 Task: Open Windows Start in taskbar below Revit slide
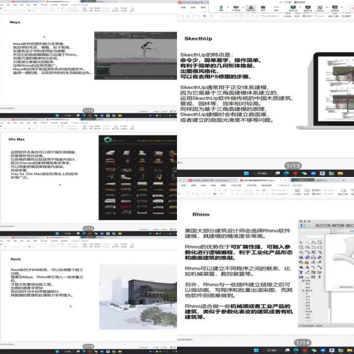point(57,352)
